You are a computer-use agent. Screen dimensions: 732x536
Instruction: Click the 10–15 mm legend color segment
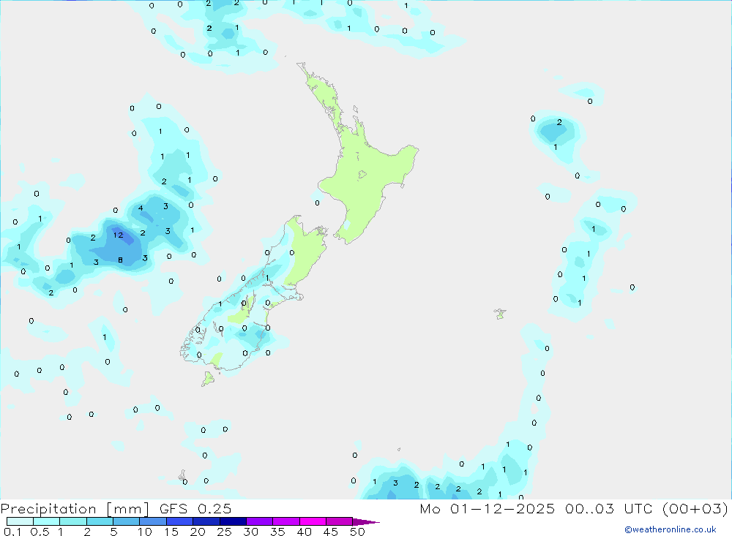pyautogui.click(x=153, y=521)
